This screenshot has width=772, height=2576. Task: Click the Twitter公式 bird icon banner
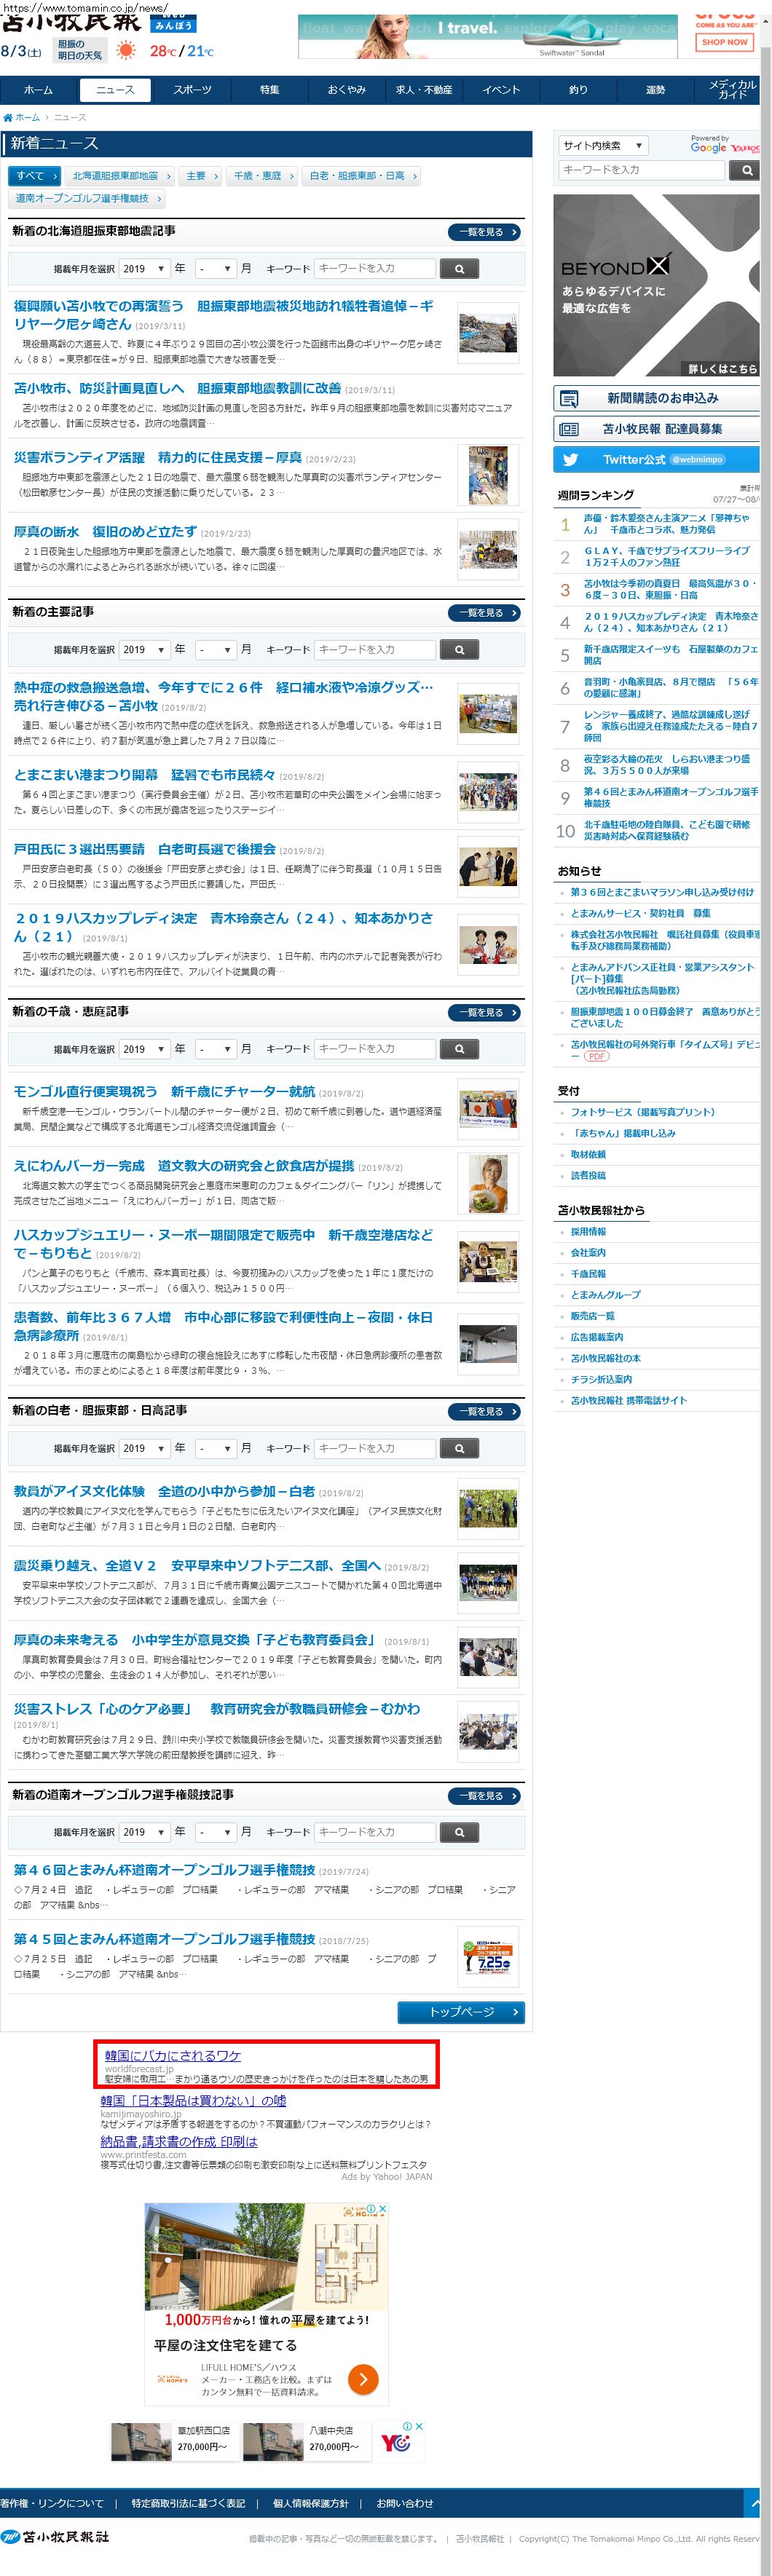click(570, 460)
